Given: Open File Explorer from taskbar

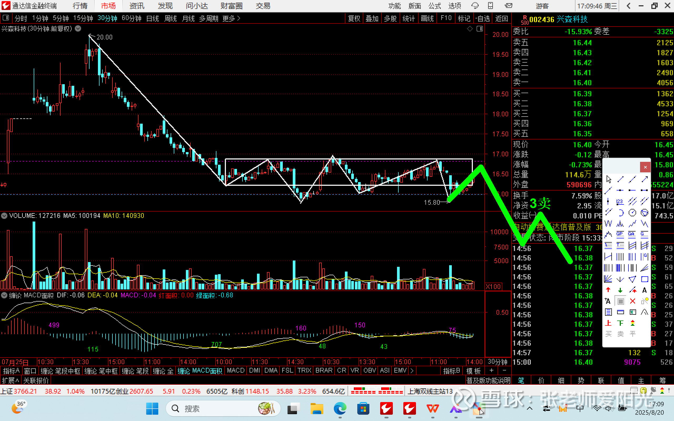Looking at the screenshot, I should tap(317, 408).
